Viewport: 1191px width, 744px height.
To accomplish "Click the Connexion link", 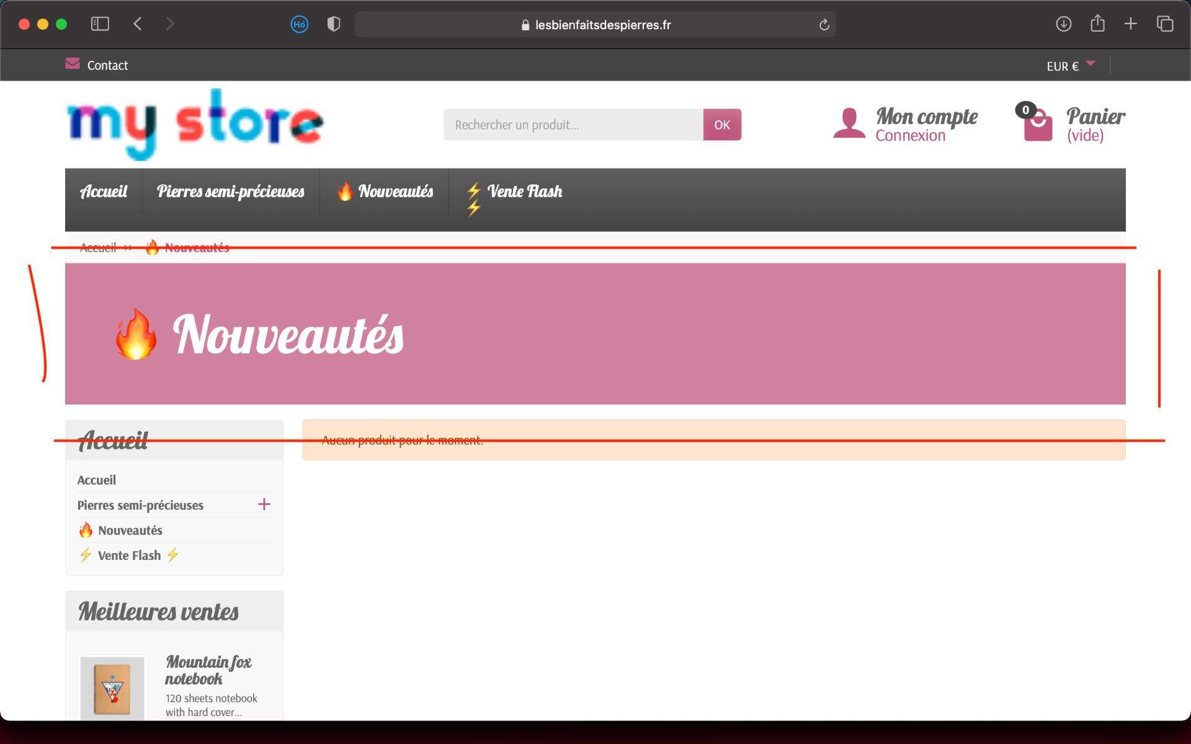I will [910, 136].
